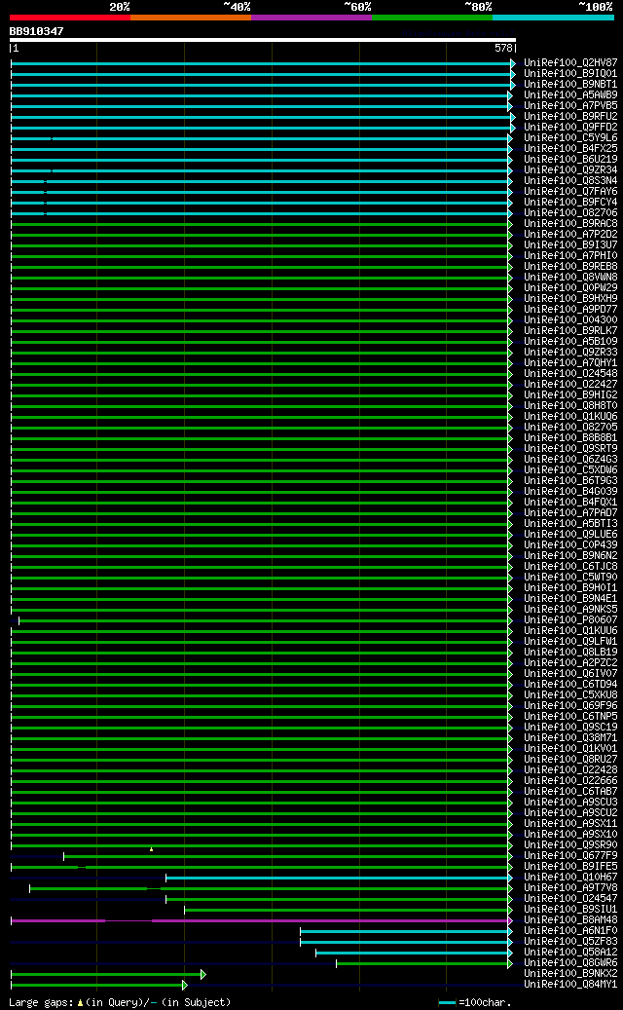Select hit label UniRef100_Q9SR90
Screen dimensions: 623x1010
point(570,844)
